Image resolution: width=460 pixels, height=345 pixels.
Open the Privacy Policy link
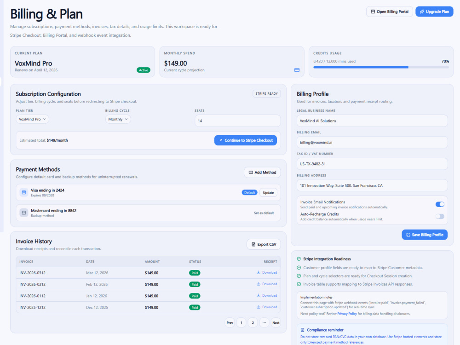(347, 314)
